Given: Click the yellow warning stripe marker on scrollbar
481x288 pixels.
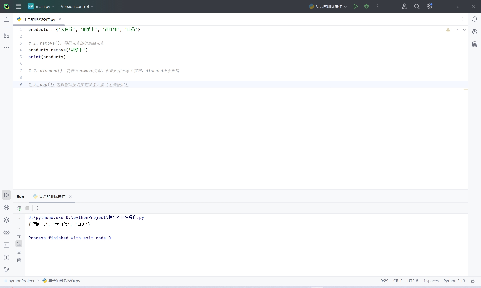Looking at the screenshot, I should [465, 89].
